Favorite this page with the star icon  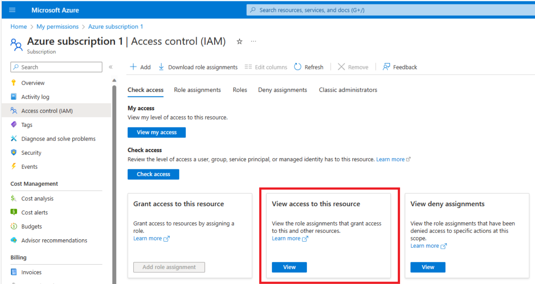239,41
